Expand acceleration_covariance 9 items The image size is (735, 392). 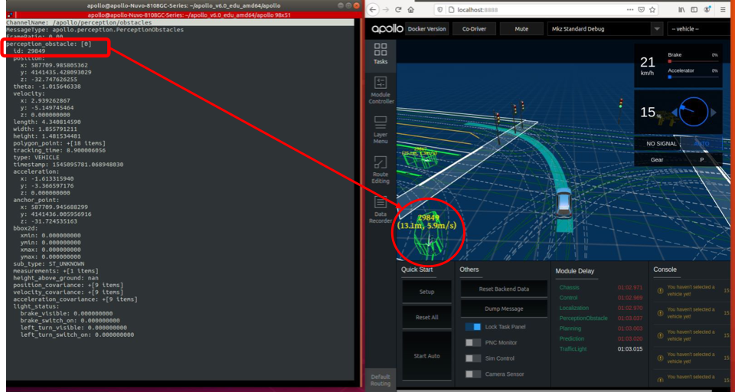tap(76, 299)
